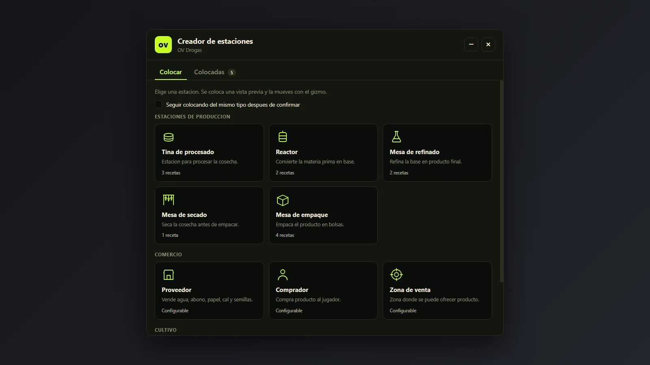Click the OV Drogas subtitle
Viewport: 650px width, 365px height.
pos(190,50)
